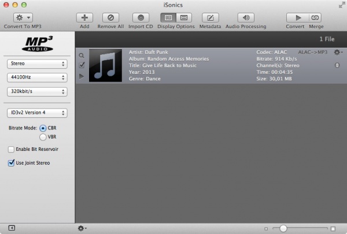Click the large size icon beside slider
This screenshot has width=347, height=234.
point(333,229)
